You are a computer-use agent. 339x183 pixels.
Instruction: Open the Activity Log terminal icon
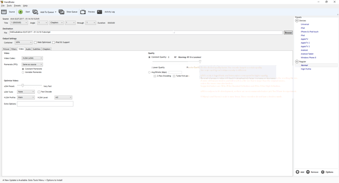[x=100, y=12]
